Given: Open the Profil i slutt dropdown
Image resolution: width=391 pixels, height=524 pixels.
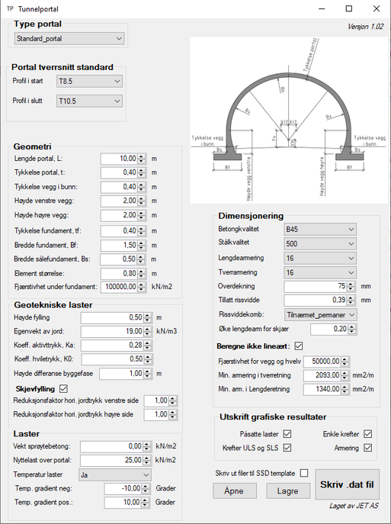Looking at the screenshot, I should 89,101.
